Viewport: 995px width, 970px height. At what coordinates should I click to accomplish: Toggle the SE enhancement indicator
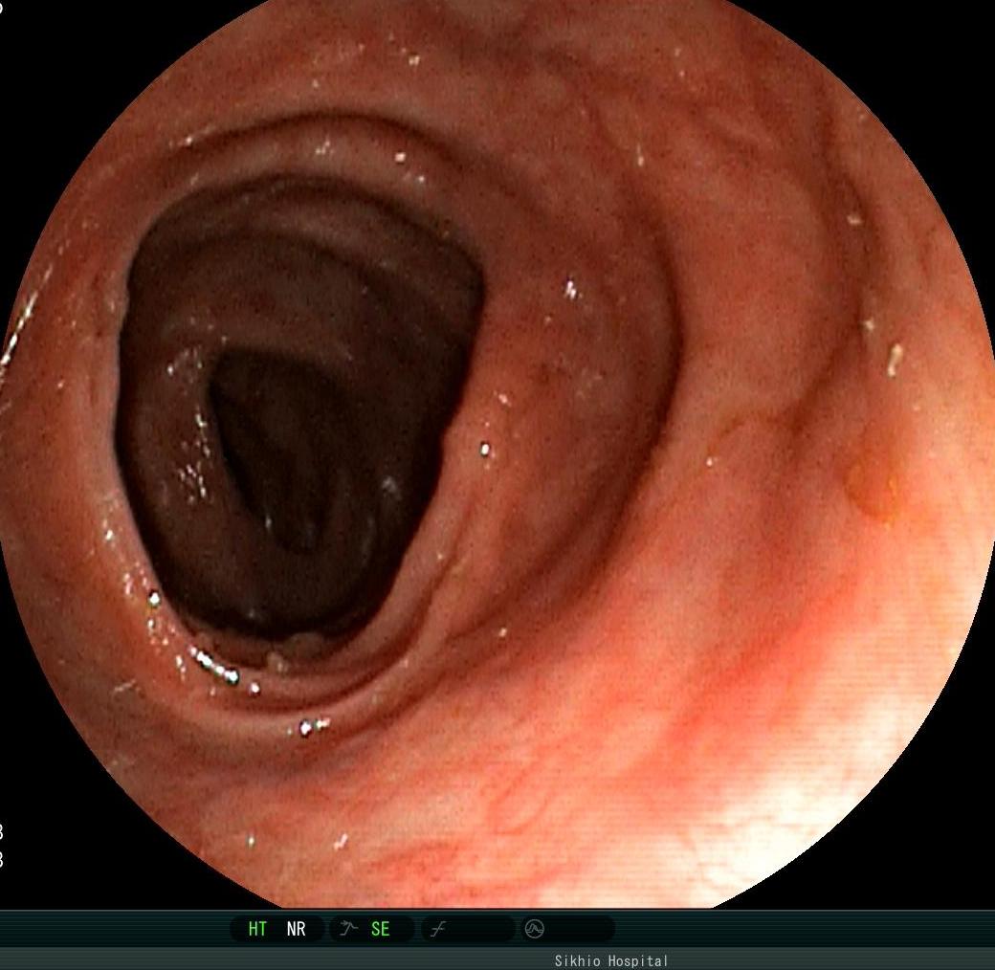pyautogui.click(x=380, y=929)
